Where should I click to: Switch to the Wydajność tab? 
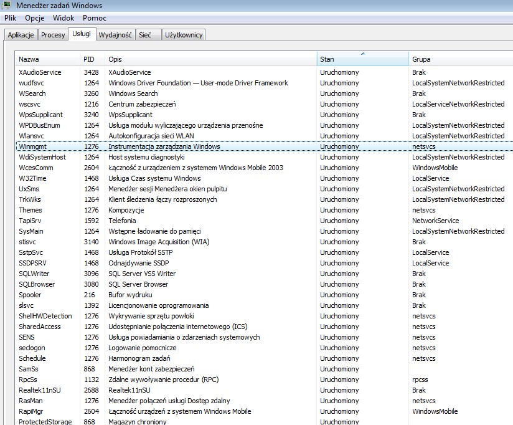click(x=115, y=35)
